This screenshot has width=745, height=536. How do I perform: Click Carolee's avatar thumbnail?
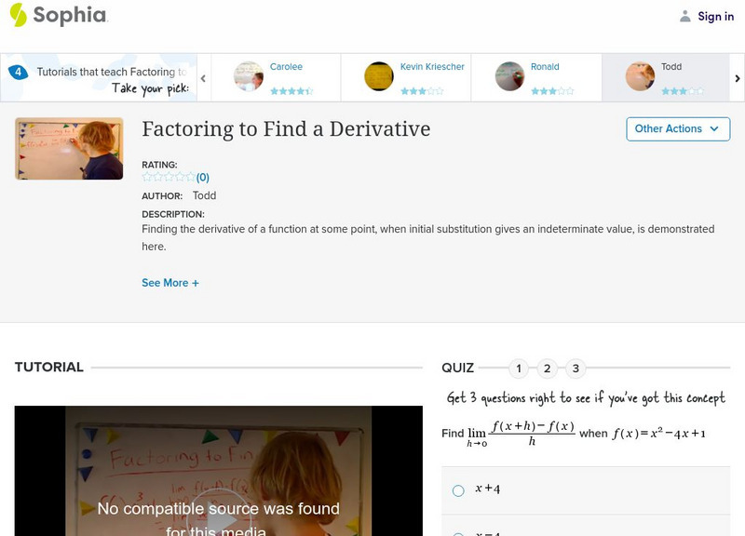(249, 76)
